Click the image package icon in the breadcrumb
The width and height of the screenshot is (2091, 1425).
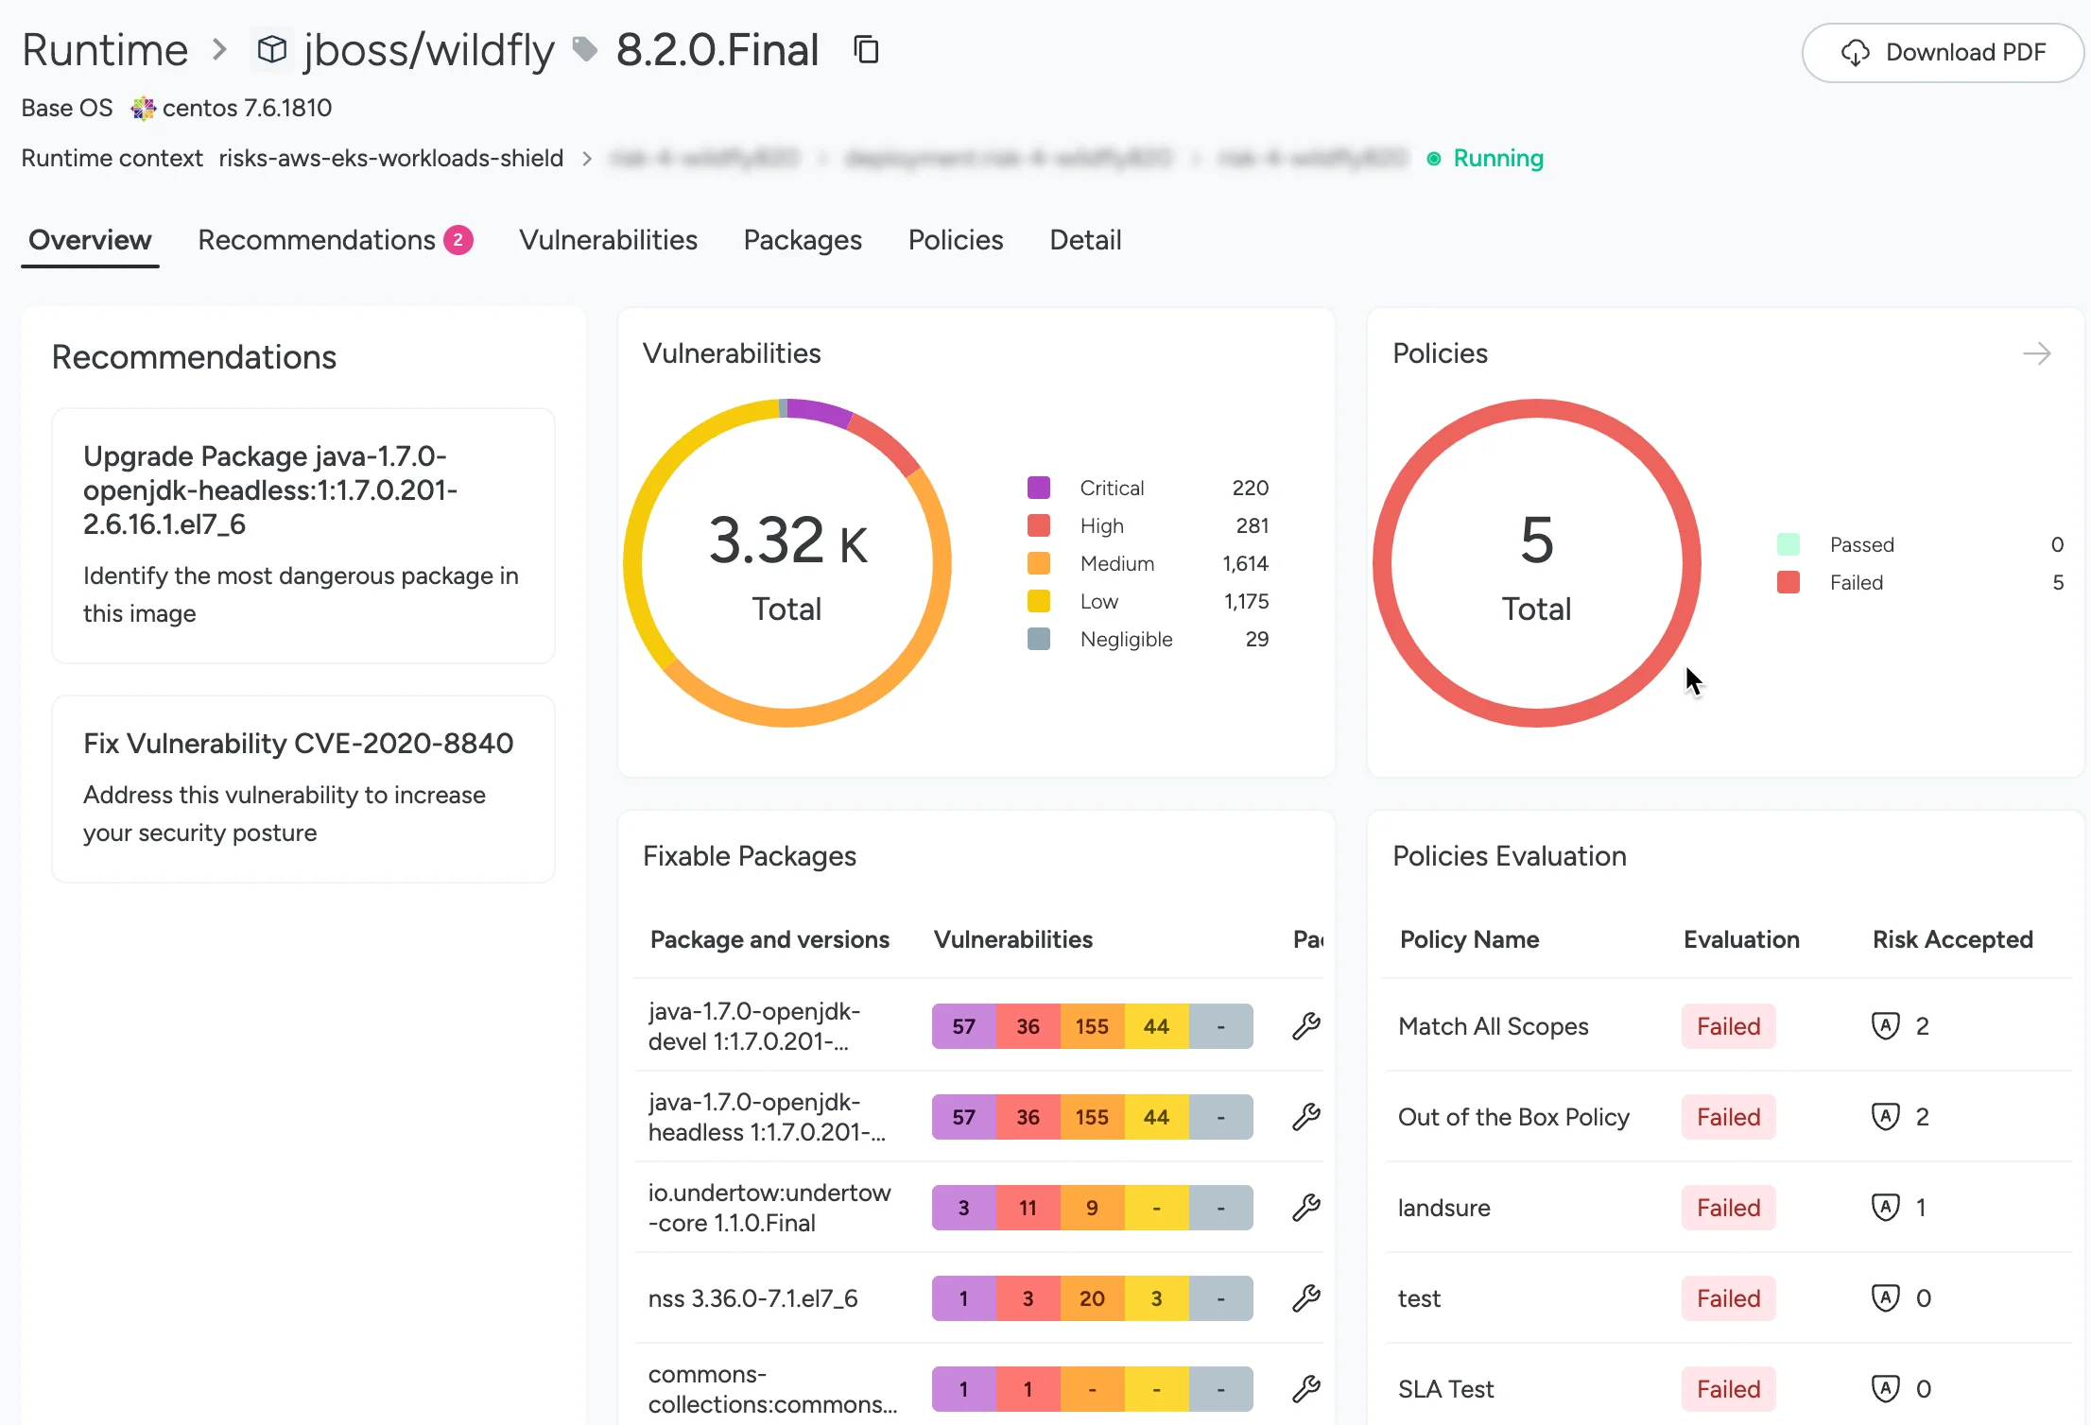point(271,49)
